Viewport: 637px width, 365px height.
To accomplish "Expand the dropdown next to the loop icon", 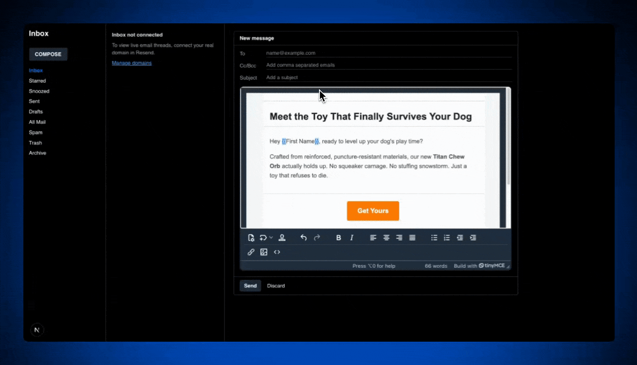I will 270,237.
